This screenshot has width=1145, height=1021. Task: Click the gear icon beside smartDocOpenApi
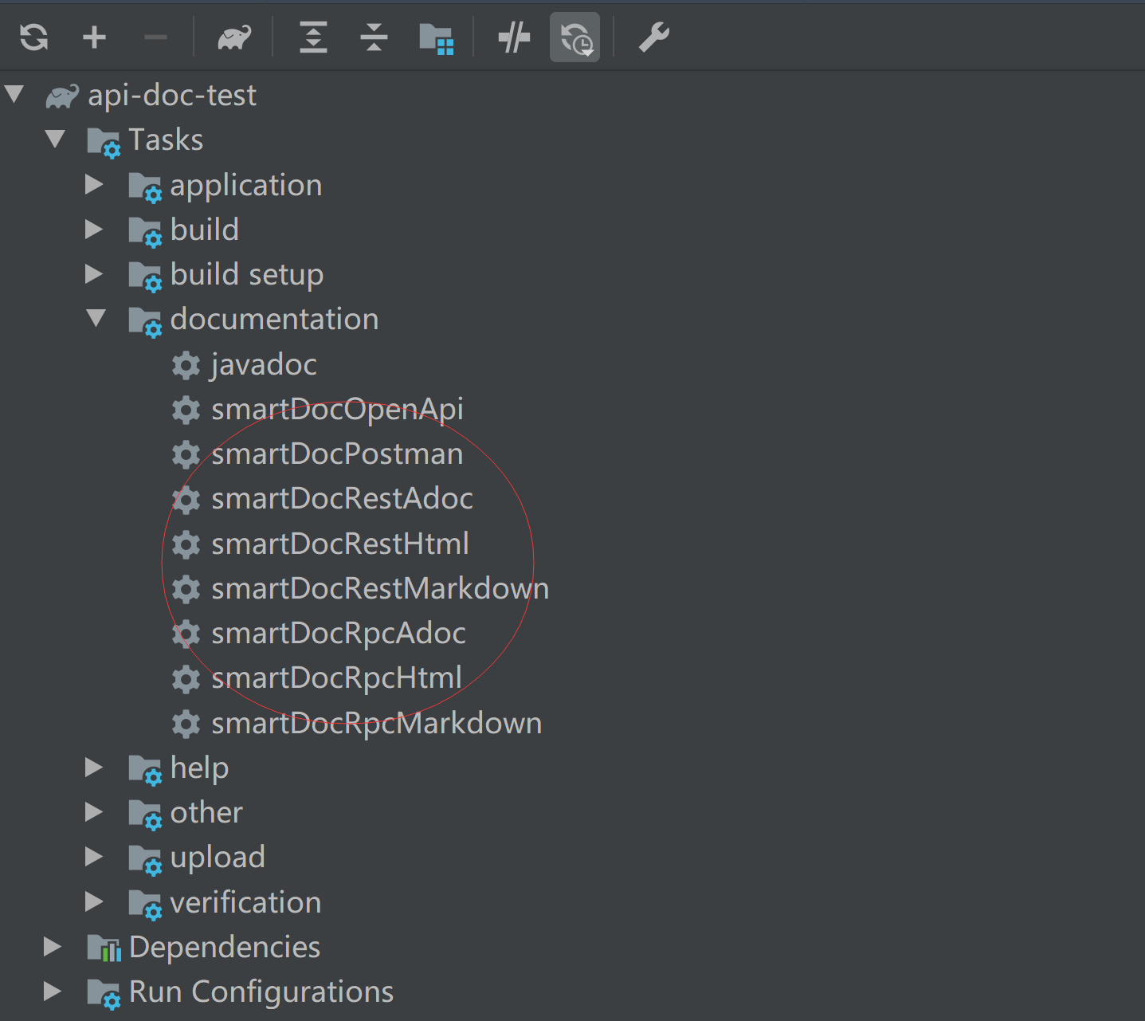pos(186,410)
